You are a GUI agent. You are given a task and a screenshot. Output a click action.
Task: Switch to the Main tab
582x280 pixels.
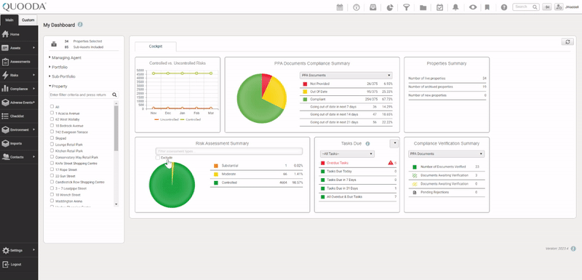(9, 20)
